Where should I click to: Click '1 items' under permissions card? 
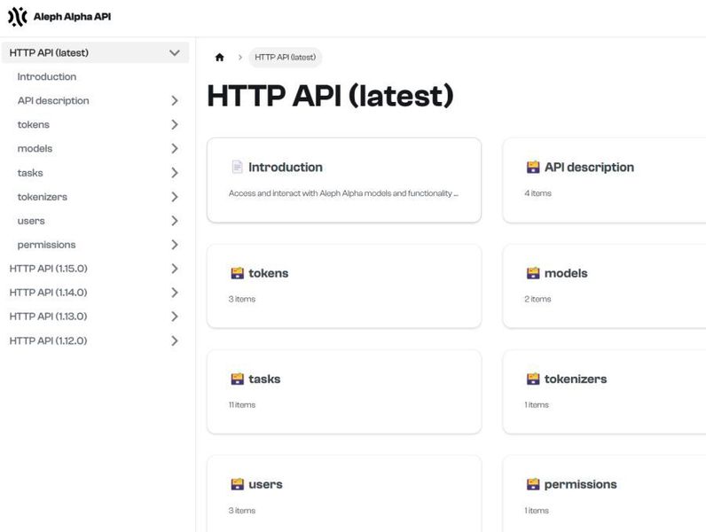tap(537, 511)
